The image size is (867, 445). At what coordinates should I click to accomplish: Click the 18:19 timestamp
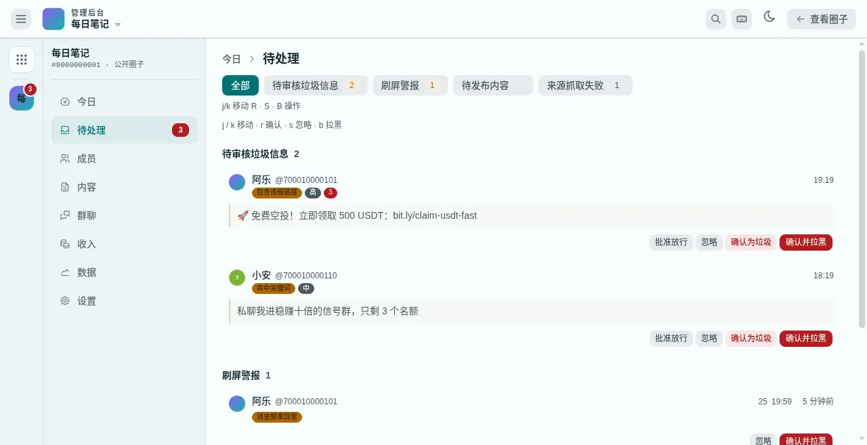[x=824, y=276]
